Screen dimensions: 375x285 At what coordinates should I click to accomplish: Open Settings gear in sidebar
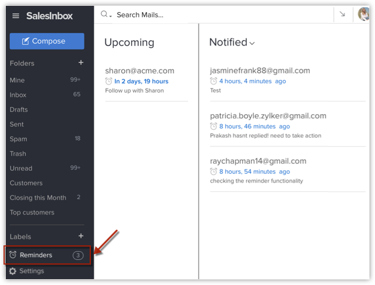click(13, 271)
